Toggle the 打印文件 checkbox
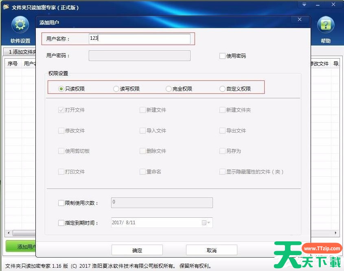 61,171
